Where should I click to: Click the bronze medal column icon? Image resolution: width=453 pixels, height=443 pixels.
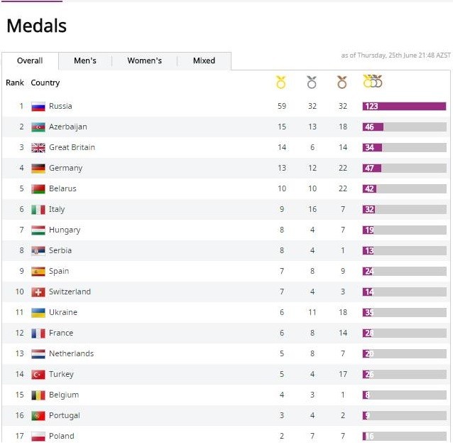click(342, 82)
